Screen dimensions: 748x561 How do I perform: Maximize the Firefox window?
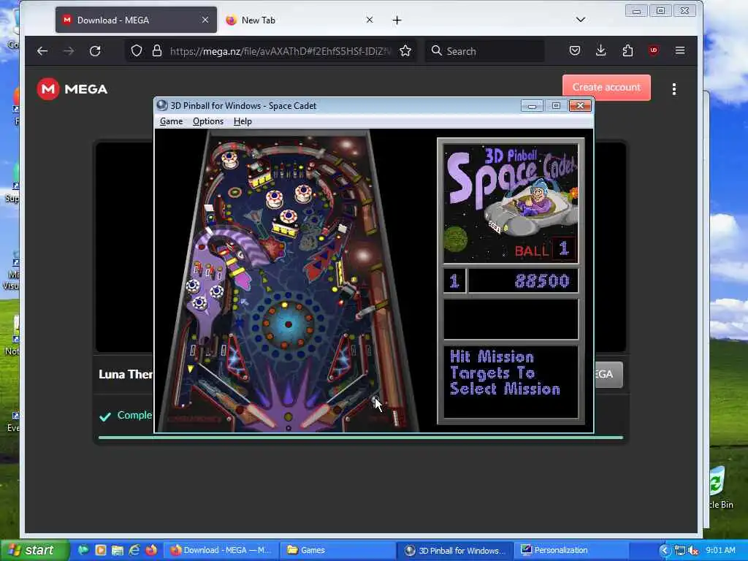coord(660,10)
